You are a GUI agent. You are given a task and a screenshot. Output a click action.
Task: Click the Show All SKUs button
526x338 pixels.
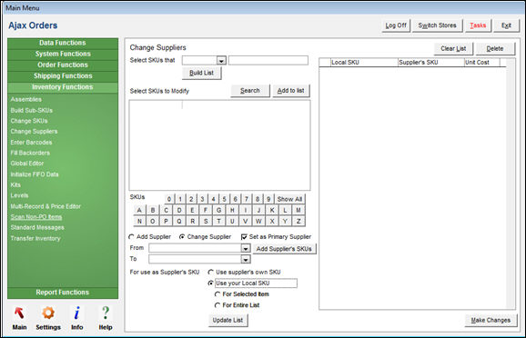pyautogui.click(x=289, y=199)
